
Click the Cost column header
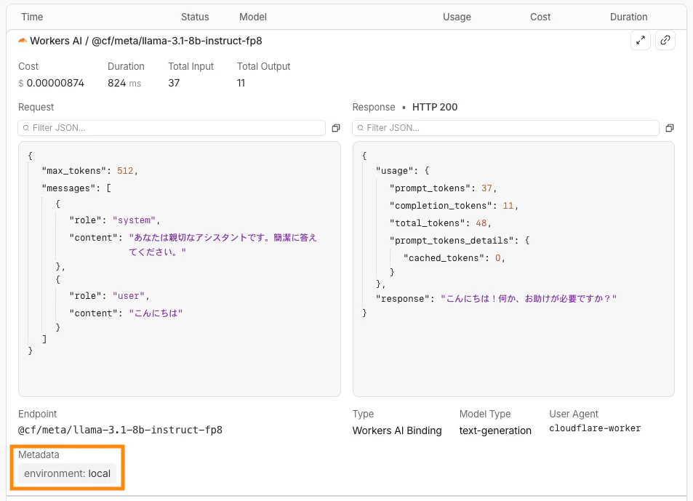pos(540,17)
